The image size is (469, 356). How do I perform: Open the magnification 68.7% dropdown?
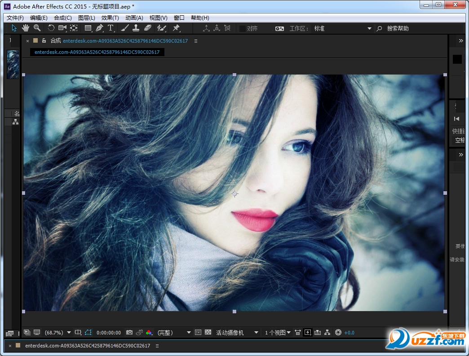coord(58,332)
